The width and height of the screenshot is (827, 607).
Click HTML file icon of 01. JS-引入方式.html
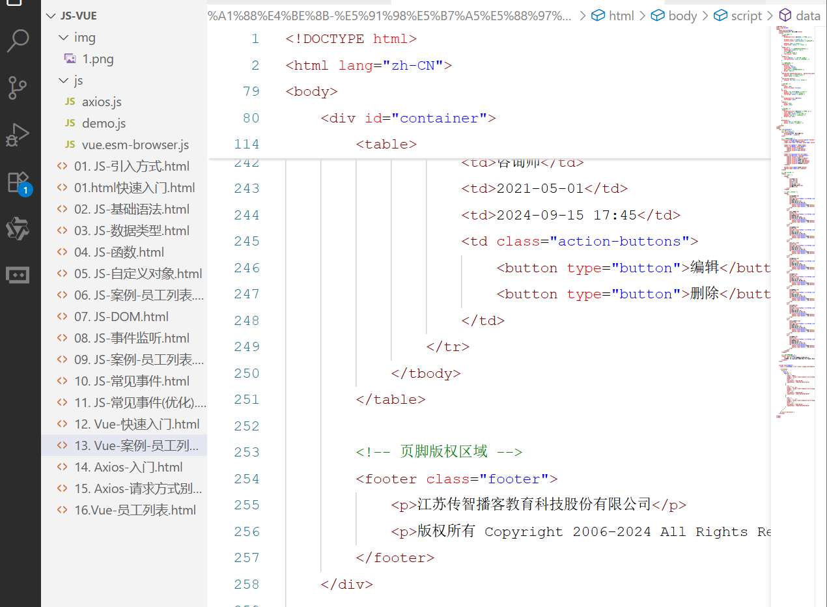pyautogui.click(x=62, y=166)
